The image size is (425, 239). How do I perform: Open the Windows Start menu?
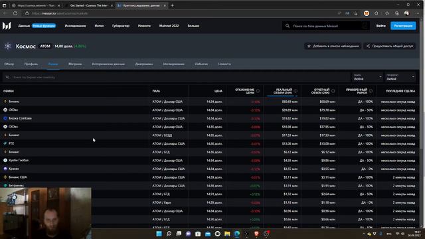pyautogui.click(x=159, y=234)
